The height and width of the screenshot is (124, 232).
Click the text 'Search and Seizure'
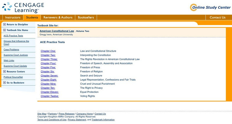[91, 76]
